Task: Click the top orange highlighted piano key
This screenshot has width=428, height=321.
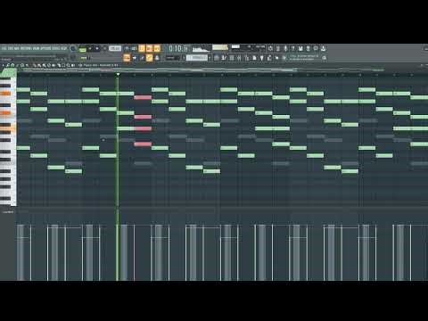Action: click(5, 94)
